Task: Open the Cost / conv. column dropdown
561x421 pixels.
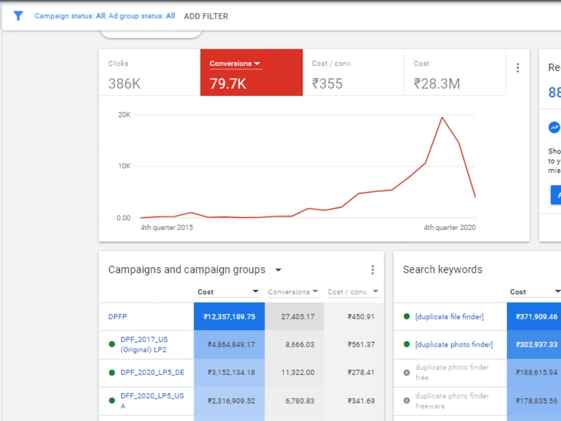Action: (x=375, y=291)
